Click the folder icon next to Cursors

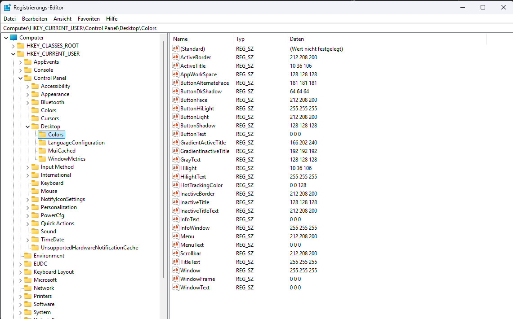35,118
